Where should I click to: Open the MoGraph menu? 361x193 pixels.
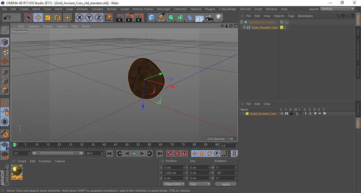[164, 9]
